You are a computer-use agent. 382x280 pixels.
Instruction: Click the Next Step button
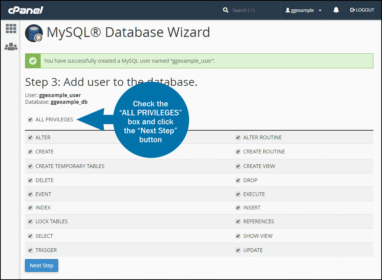click(x=42, y=265)
